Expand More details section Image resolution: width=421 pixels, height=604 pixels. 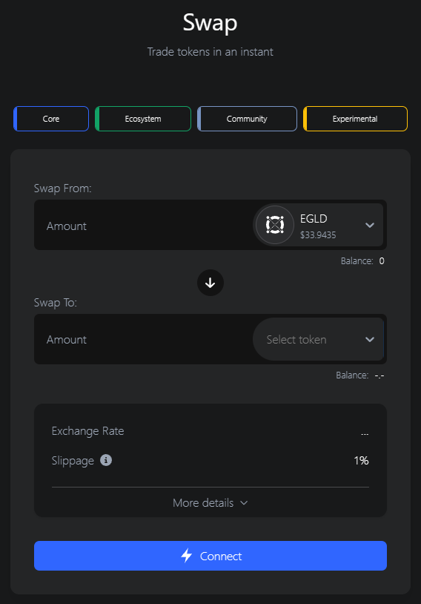pyautogui.click(x=210, y=502)
